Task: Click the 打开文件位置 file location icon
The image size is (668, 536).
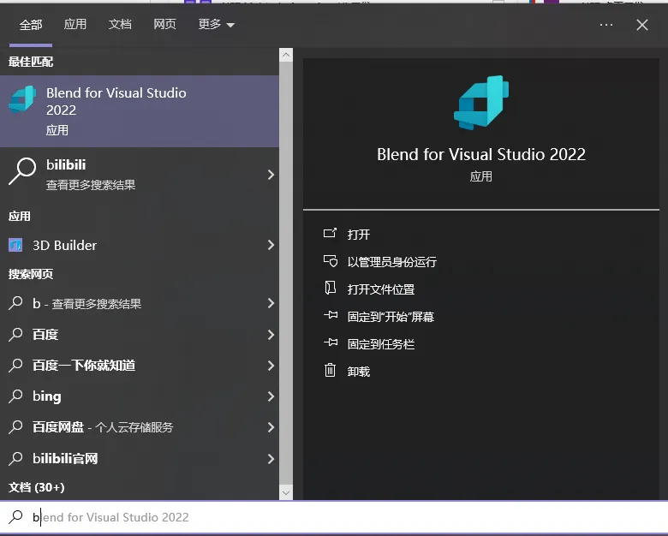Action: click(331, 289)
